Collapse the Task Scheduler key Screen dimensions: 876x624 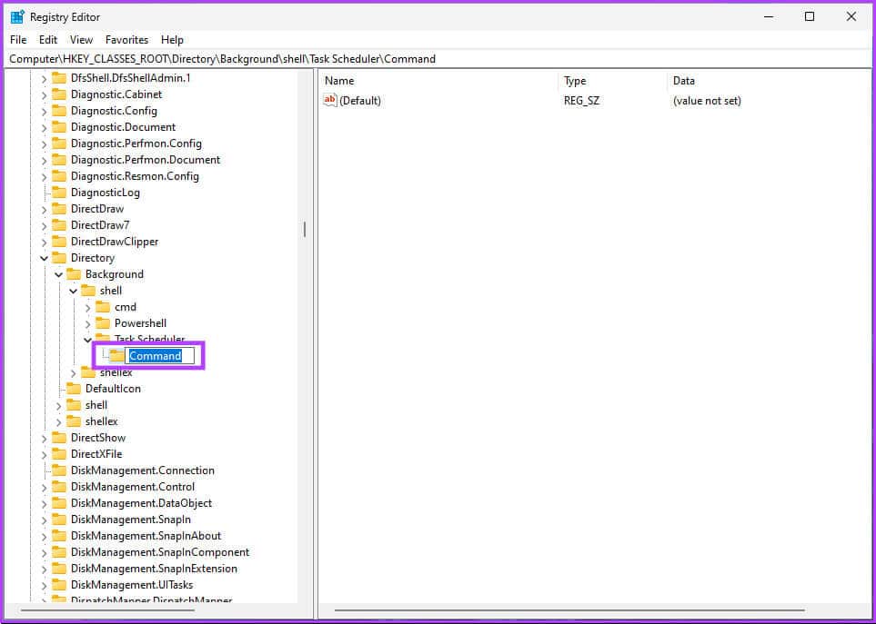(x=87, y=340)
